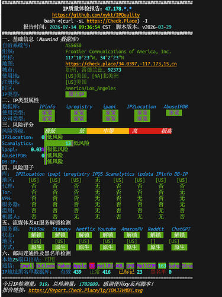This screenshot has height=297, width=222.
Task: Click the MailCOM mail badge
Action: click(x=146, y=266)
